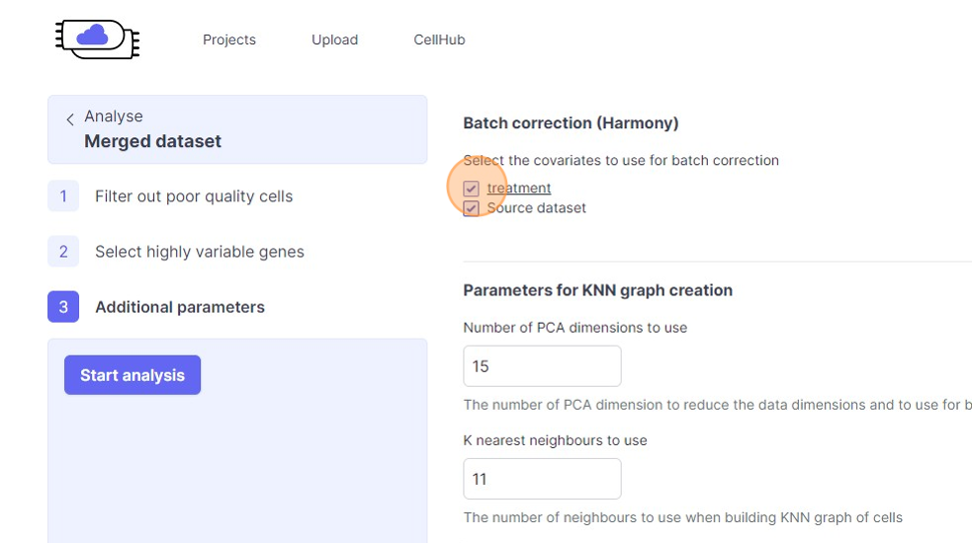Image resolution: width=972 pixels, height=543 pixels.
Task: Click the underlined treatment label
Action: tap(519, 189)
